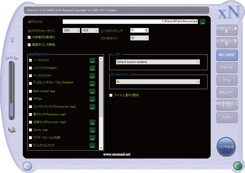Open Ambient occlusion options button
The height and width of the screenshot is (173, 245).
pos(92,84)
